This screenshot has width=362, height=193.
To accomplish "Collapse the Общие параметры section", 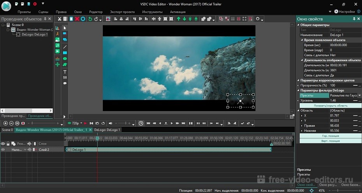I will [298, 25].
